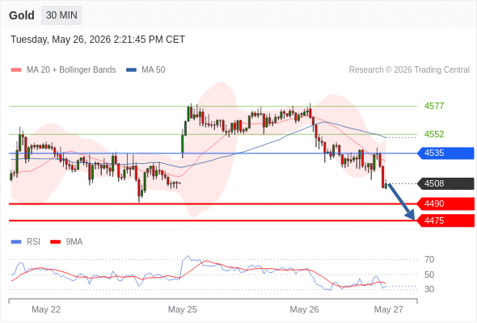The width and height of the screenshot is (477, 323).
Task: Click the Gold chart title
Action: pyautogui.click(x=22, y=15)
